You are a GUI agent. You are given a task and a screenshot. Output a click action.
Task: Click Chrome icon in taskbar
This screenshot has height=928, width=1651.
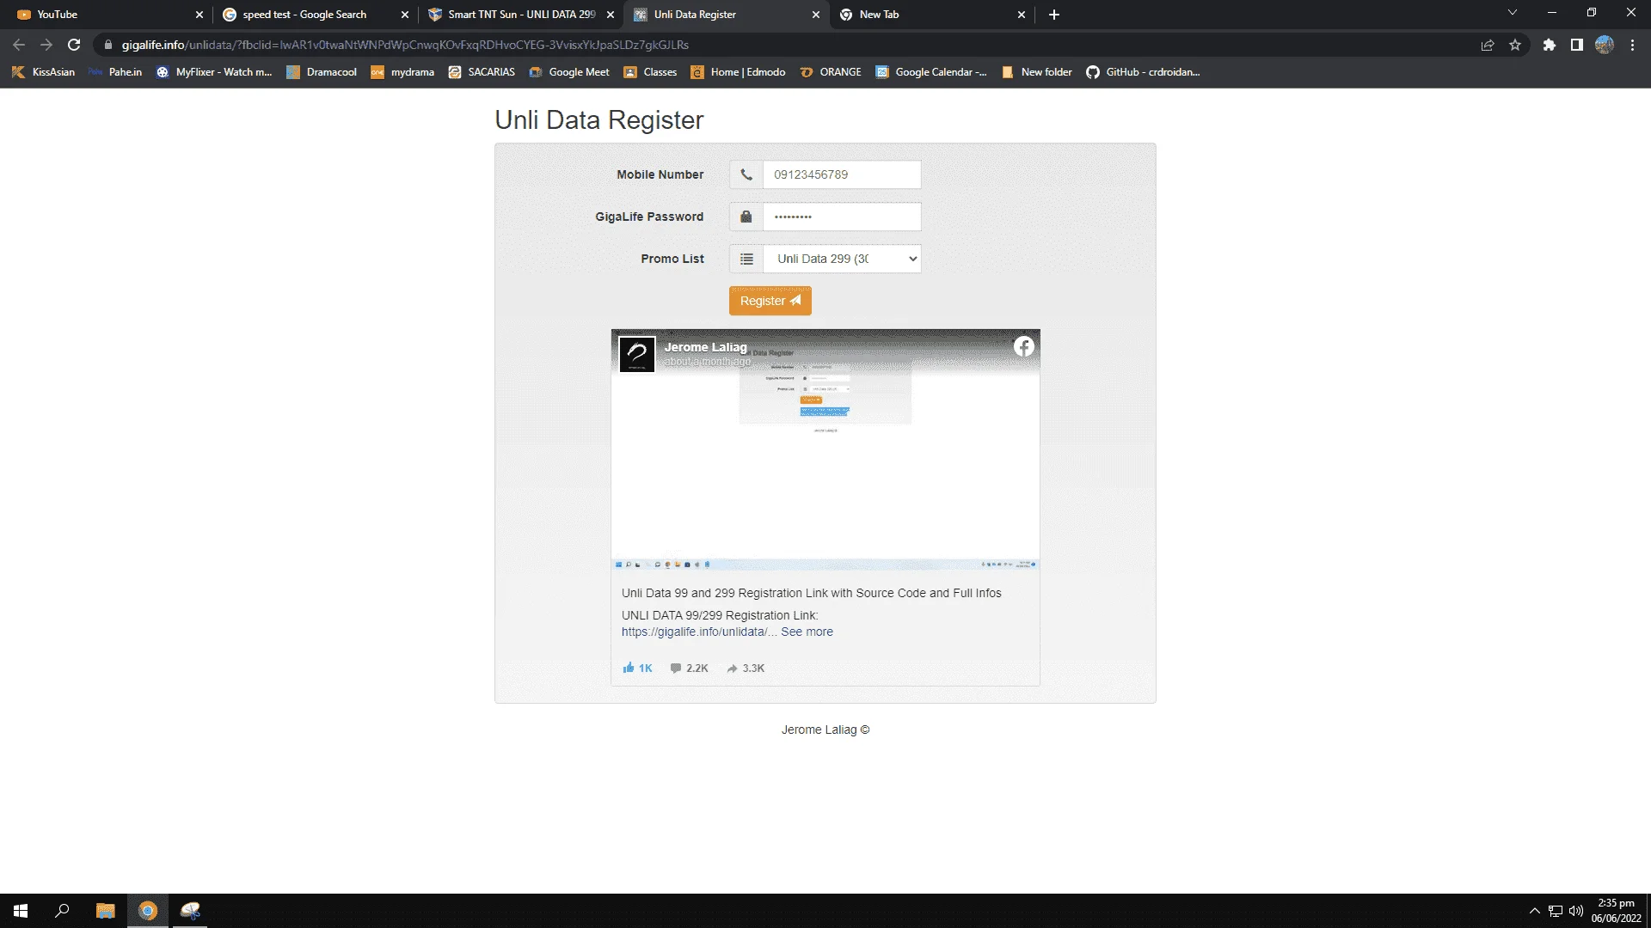(x=148, y=911)
